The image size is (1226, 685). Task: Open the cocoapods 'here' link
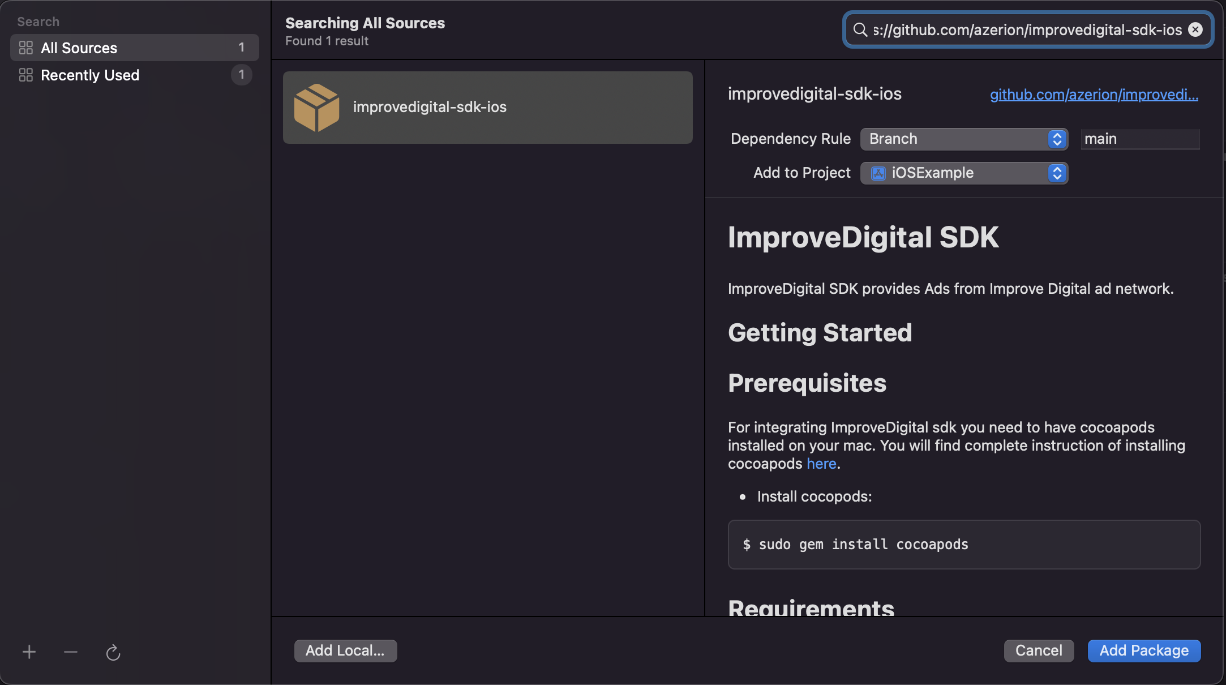(x=821, y=464)
